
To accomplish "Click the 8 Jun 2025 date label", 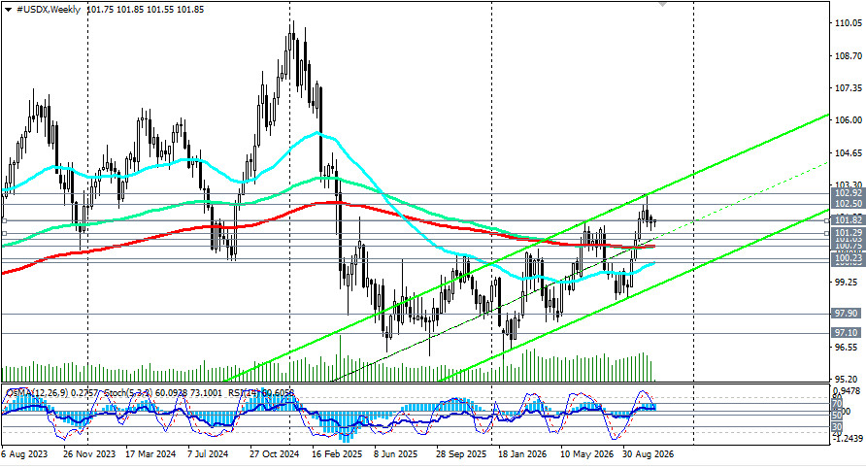I will click(396, 454).
